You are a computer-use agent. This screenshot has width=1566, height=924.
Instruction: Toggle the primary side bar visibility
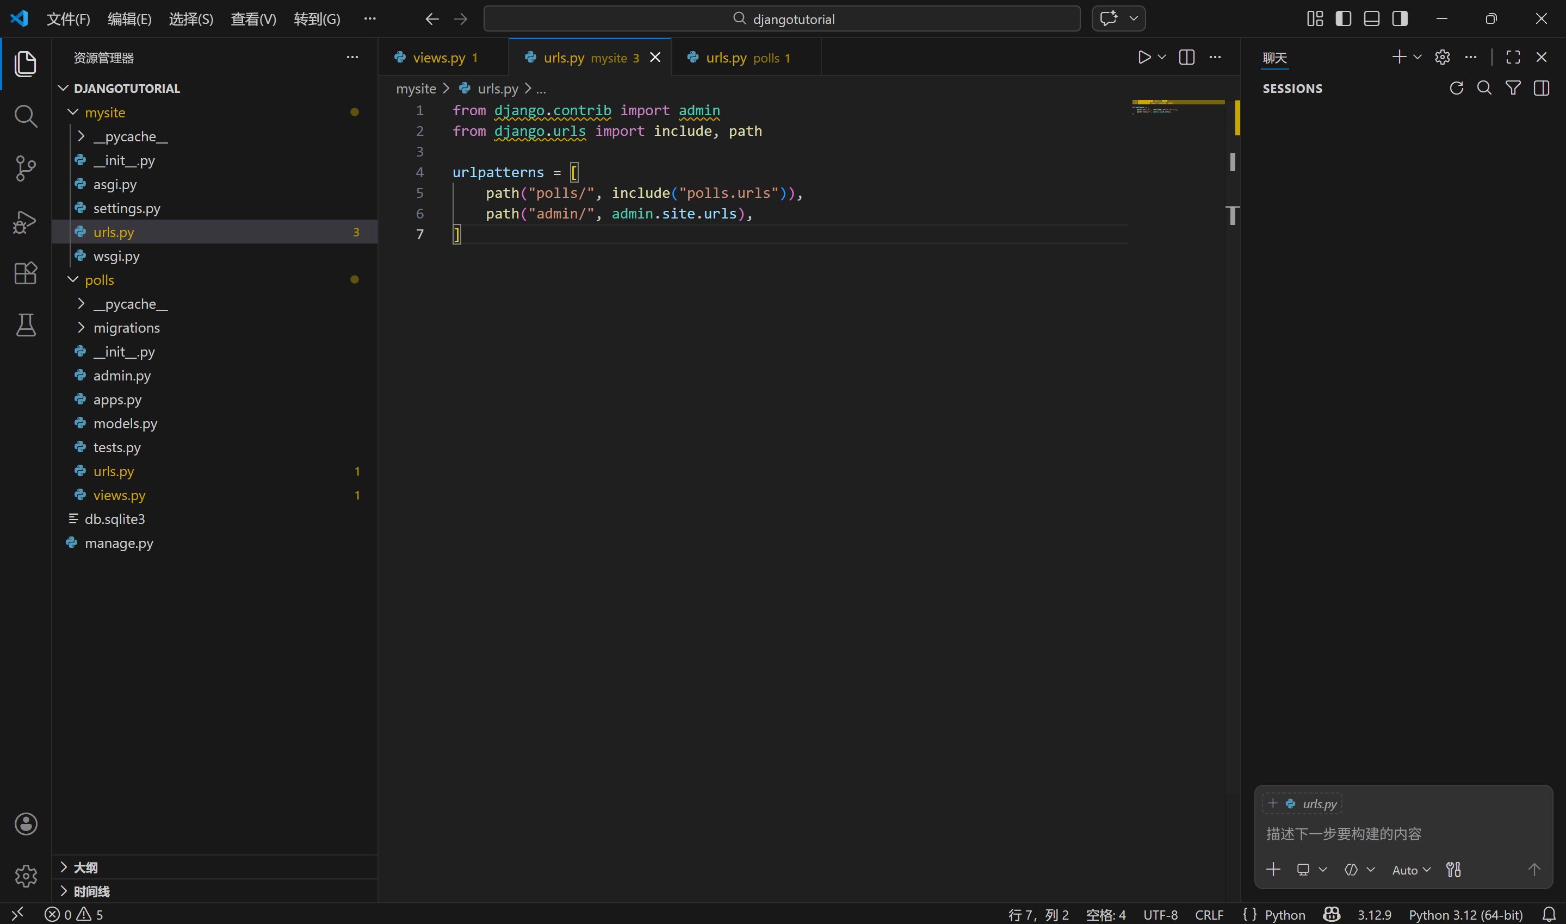[x=1343, y=18]
